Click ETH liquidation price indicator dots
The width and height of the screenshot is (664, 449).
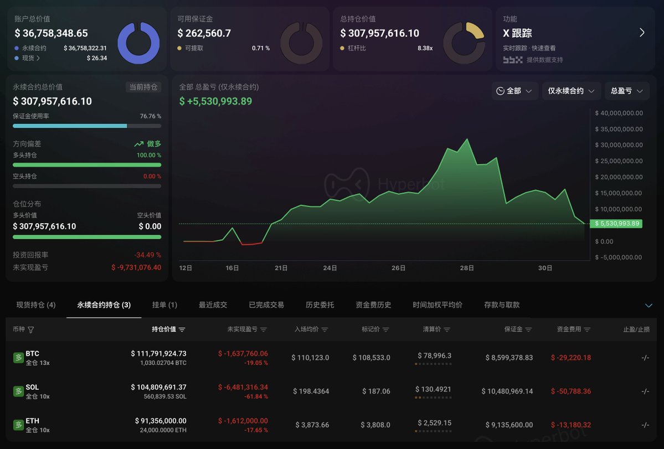point(433,431)
